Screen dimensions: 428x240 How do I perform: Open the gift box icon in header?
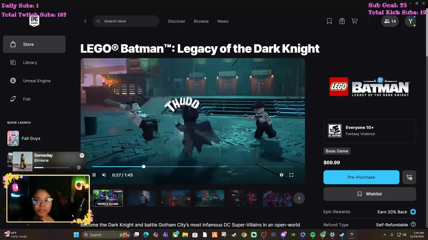342,21
